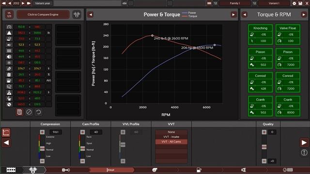Select None in the VVT list
Screen dimensions: 310x174
click(171, 132)
